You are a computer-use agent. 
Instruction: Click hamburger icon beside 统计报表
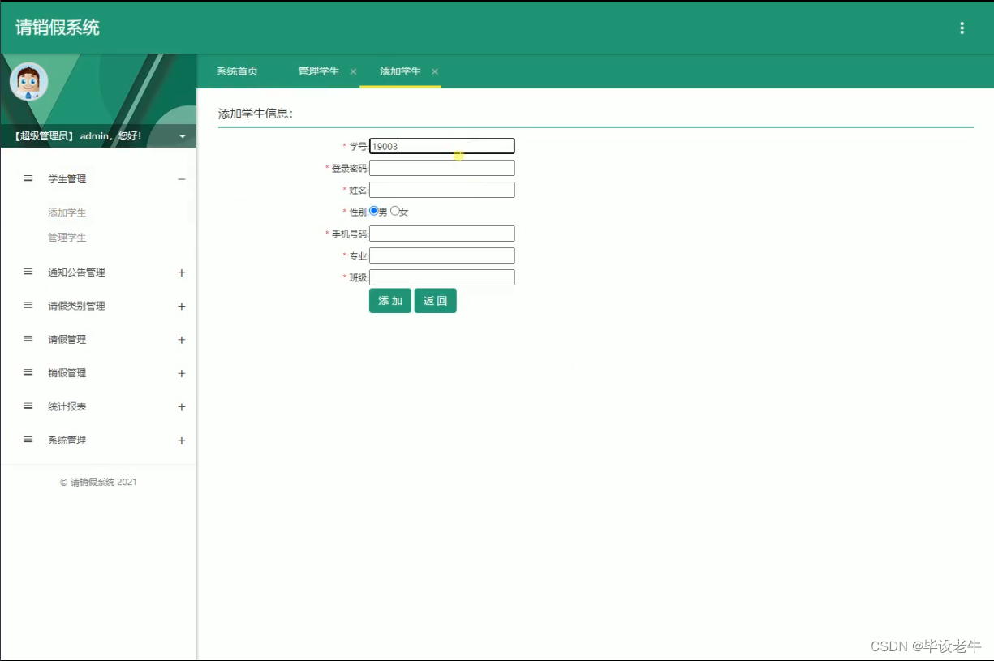(28, 406)
